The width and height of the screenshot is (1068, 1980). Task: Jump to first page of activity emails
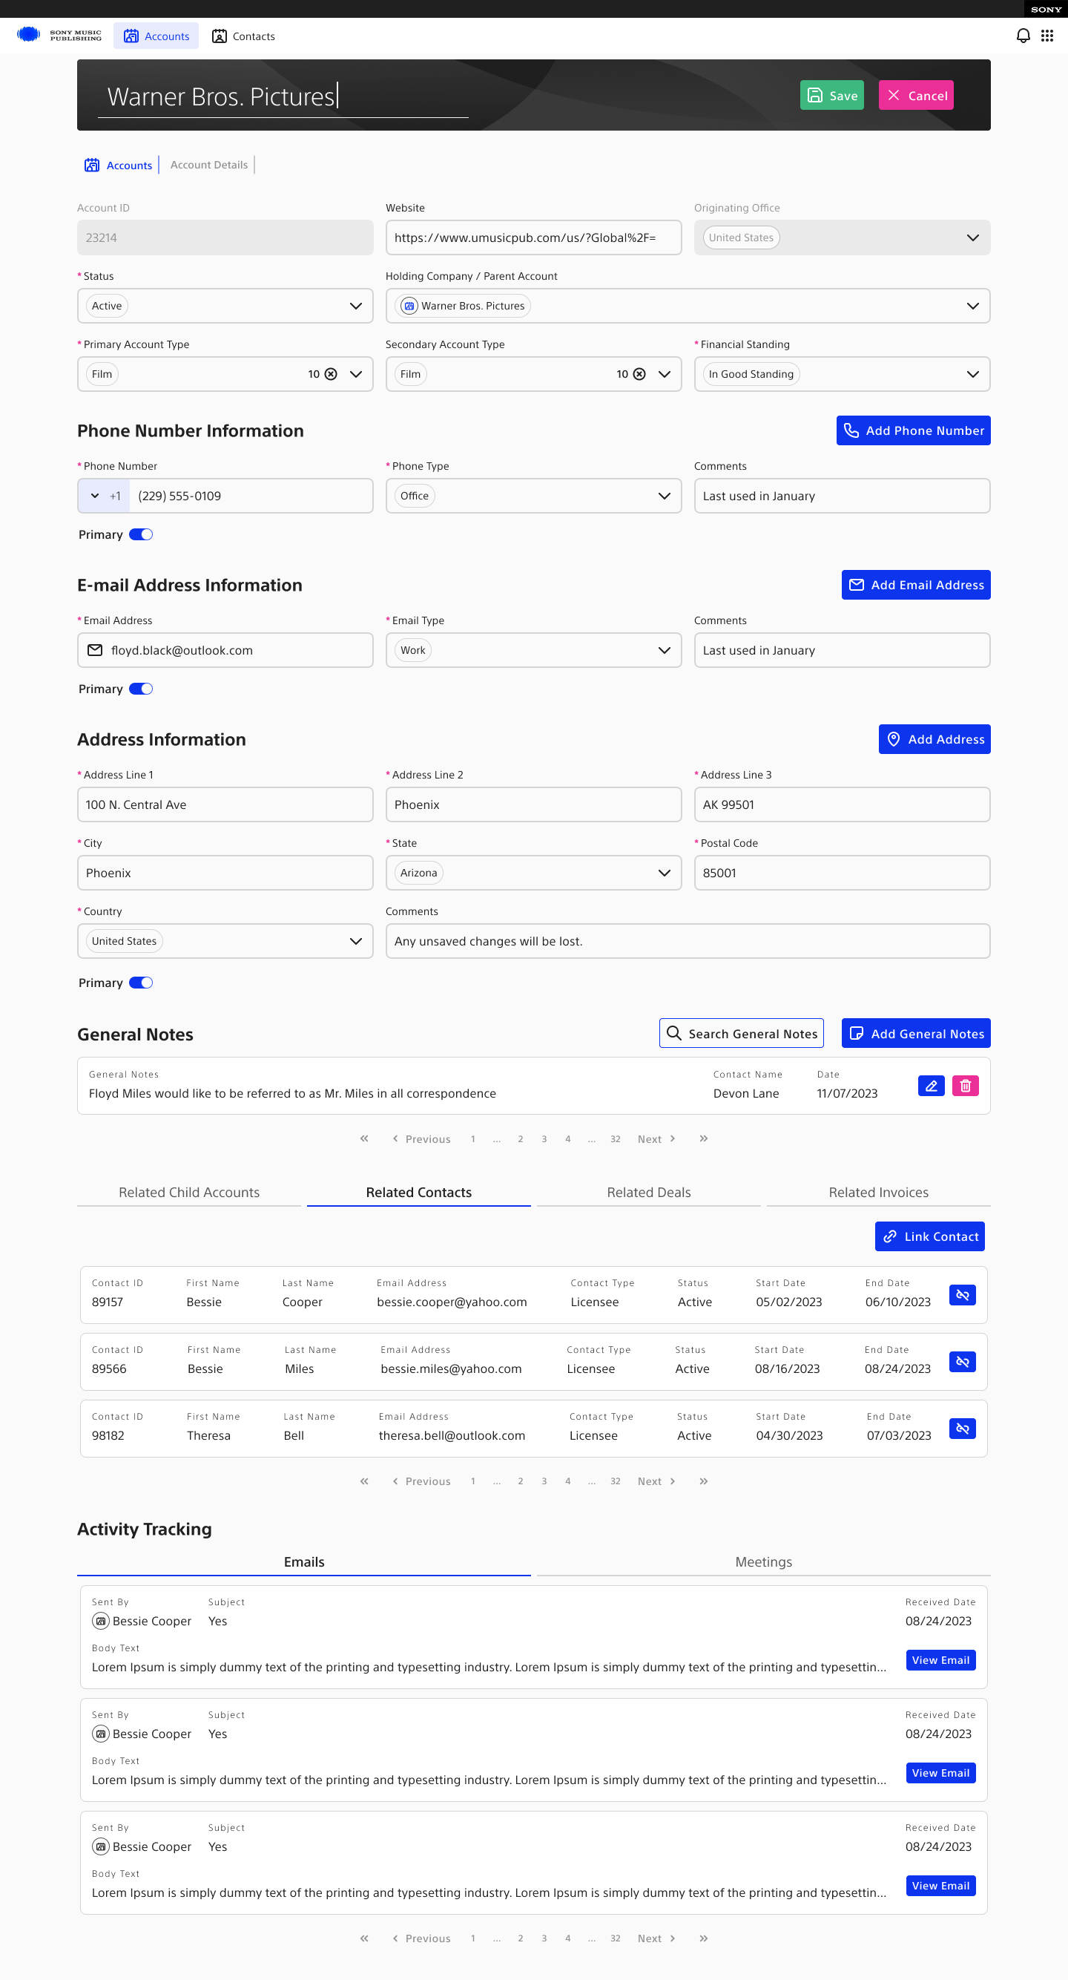pyautogui.click(x=364, y=1938)
